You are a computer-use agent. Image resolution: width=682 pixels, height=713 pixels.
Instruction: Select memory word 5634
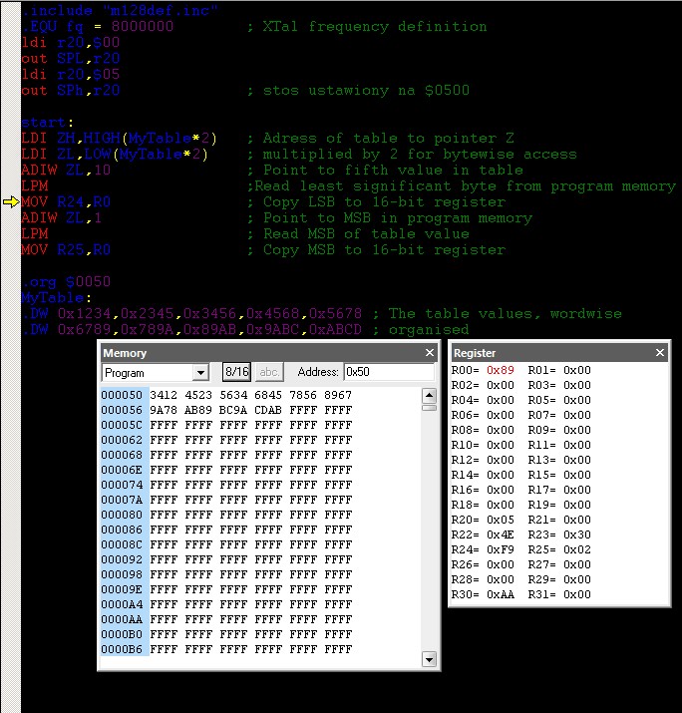click(x=233, y=395)
